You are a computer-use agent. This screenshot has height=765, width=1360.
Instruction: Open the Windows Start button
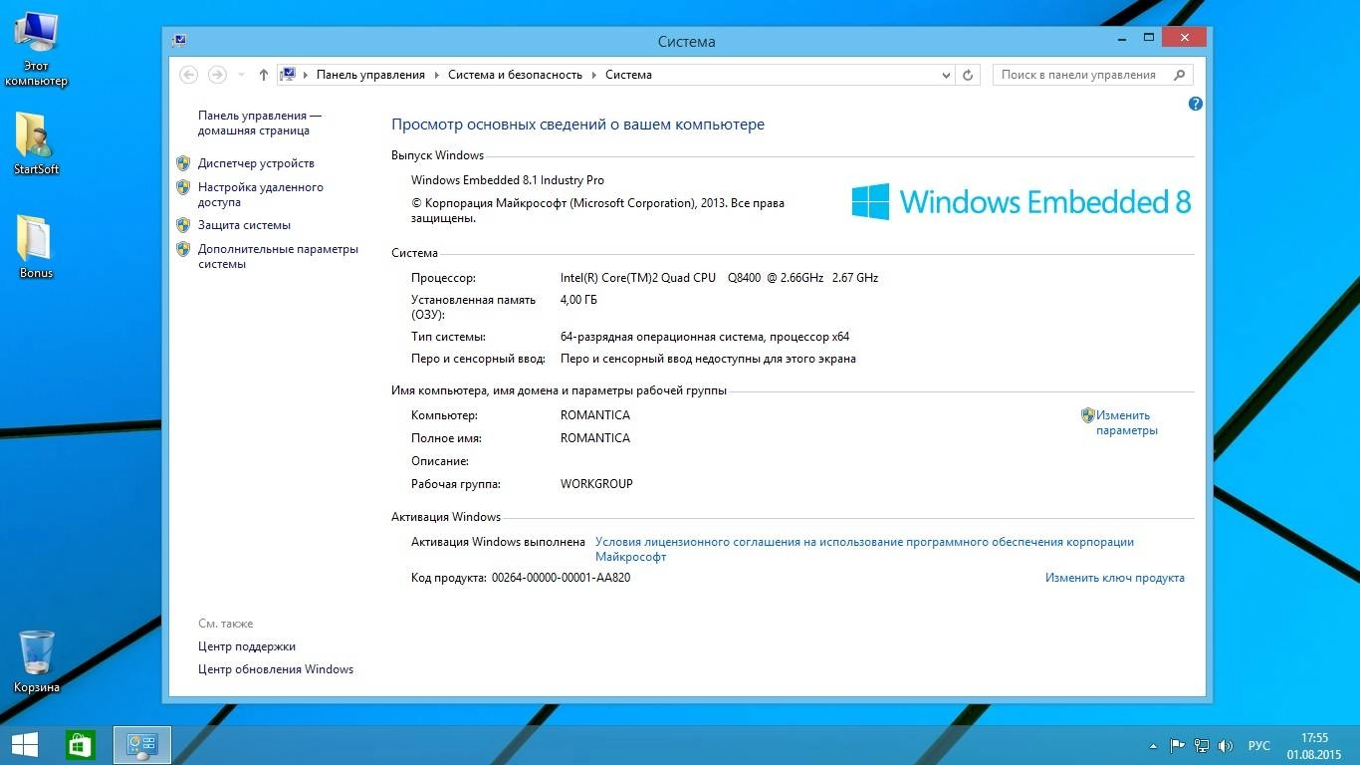coord(25,745)
